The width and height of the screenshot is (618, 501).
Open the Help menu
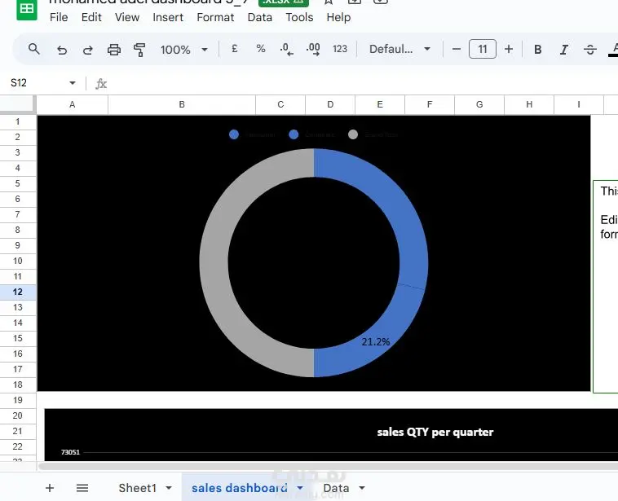338,17
